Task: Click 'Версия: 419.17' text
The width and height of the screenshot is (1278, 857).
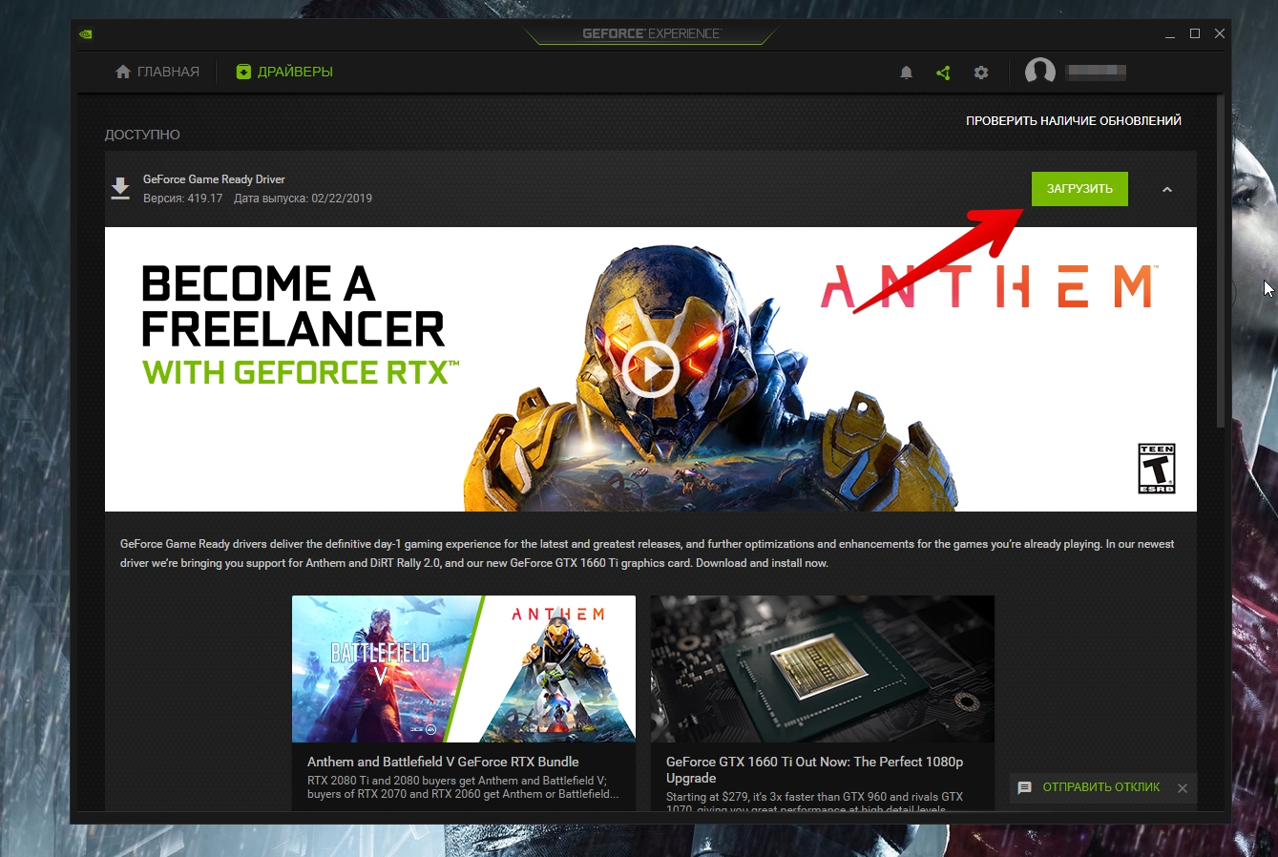Action: coord(182,199)
